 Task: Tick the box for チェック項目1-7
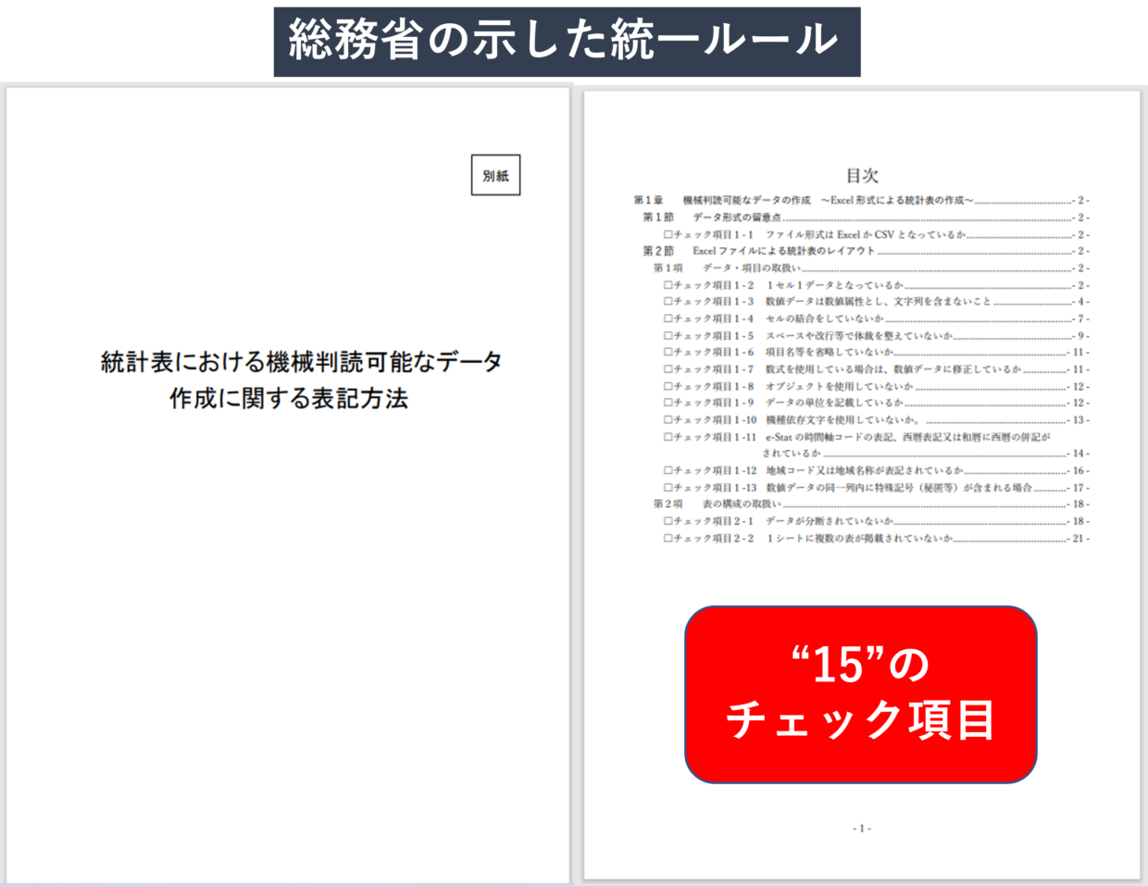668,369
